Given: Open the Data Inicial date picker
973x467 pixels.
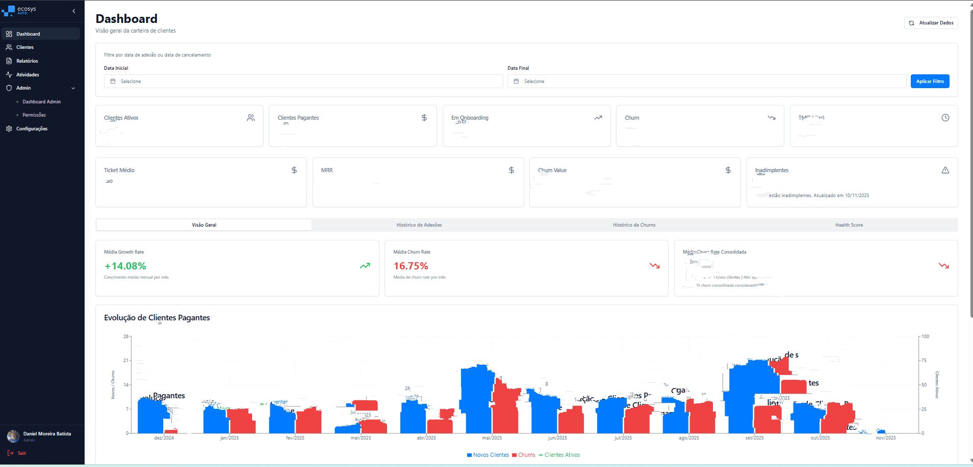Looking at the screenshot, I should pos(303,81).
